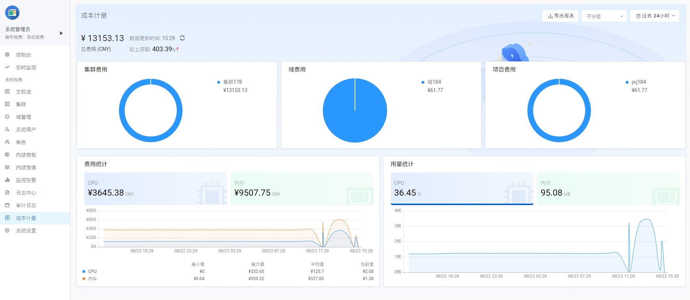Screen dimensions: 690x300
Task: Open 审计日志 from the sidebar menu
Action: [26, 205]
